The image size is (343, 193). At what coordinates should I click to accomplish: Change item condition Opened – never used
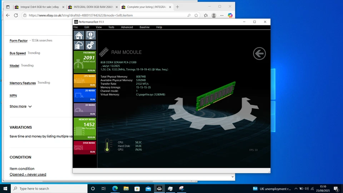point(28,174)
